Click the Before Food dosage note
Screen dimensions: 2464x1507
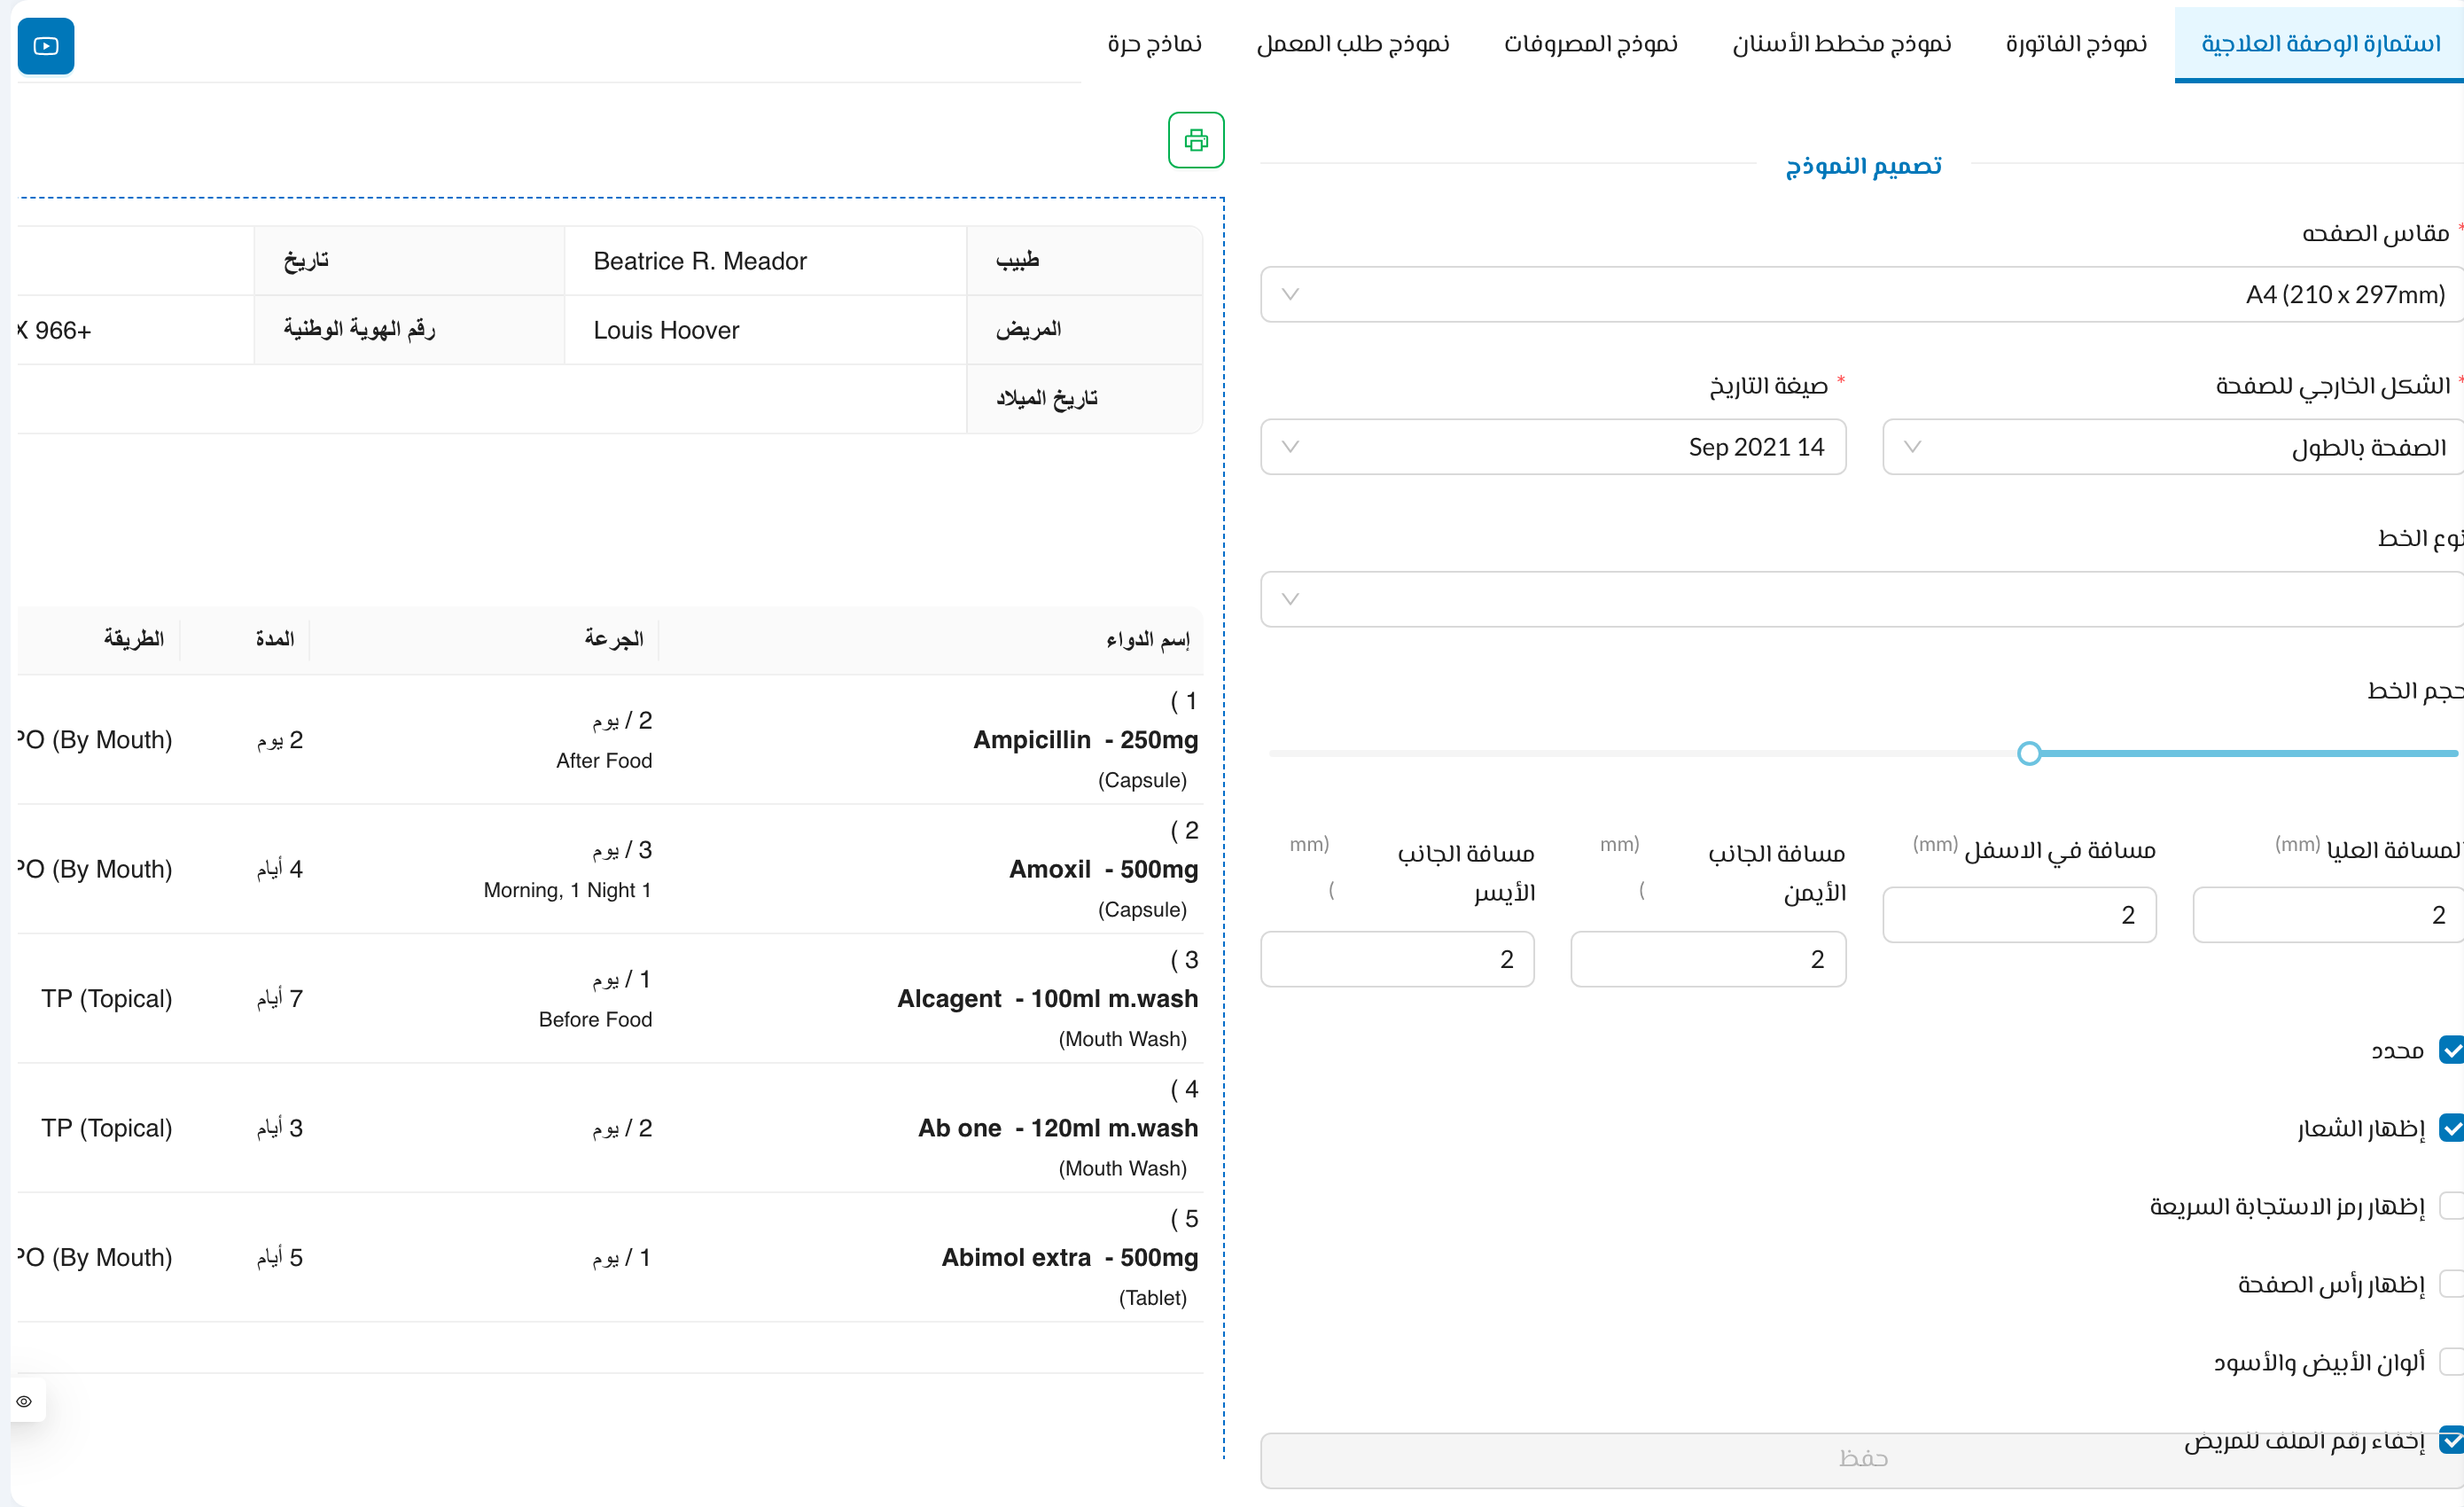(x=595, y=1020)
